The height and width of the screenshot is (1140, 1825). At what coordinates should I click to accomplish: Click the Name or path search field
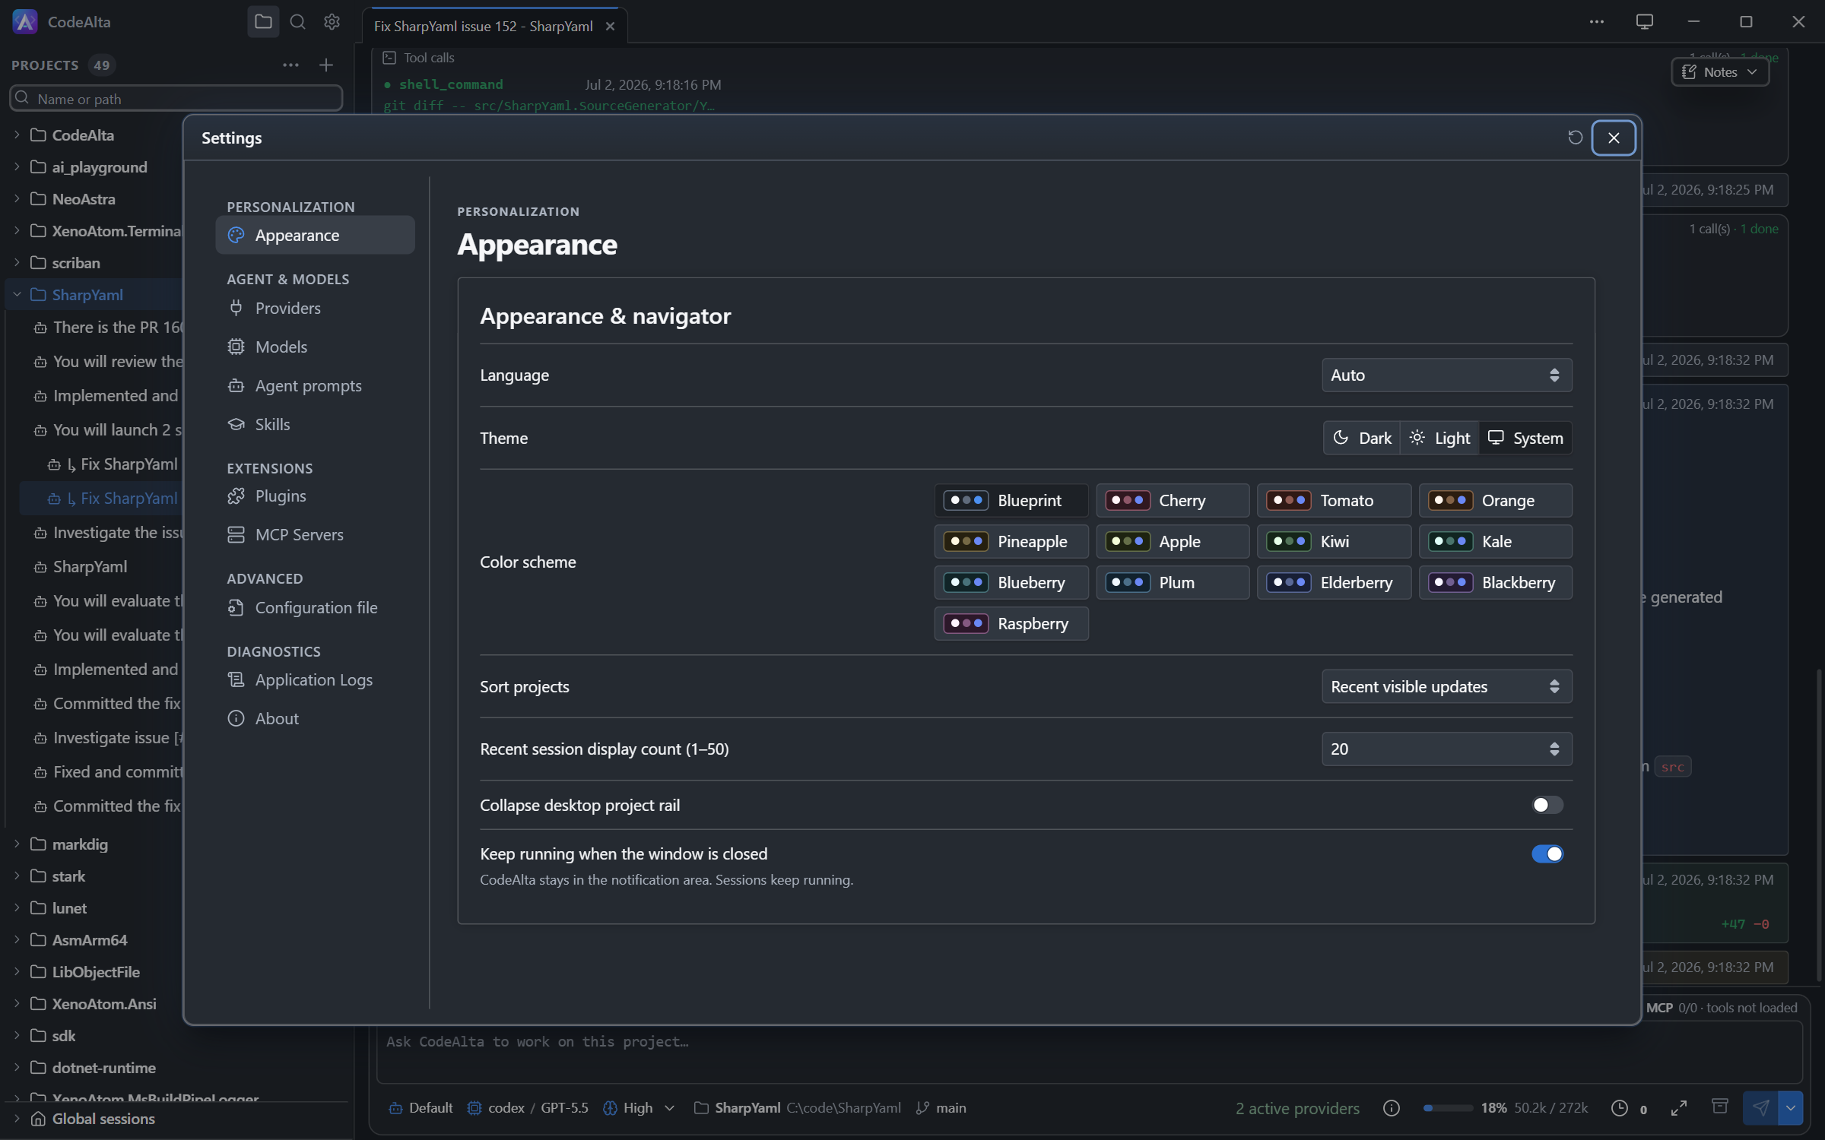(x=176, y=99)
